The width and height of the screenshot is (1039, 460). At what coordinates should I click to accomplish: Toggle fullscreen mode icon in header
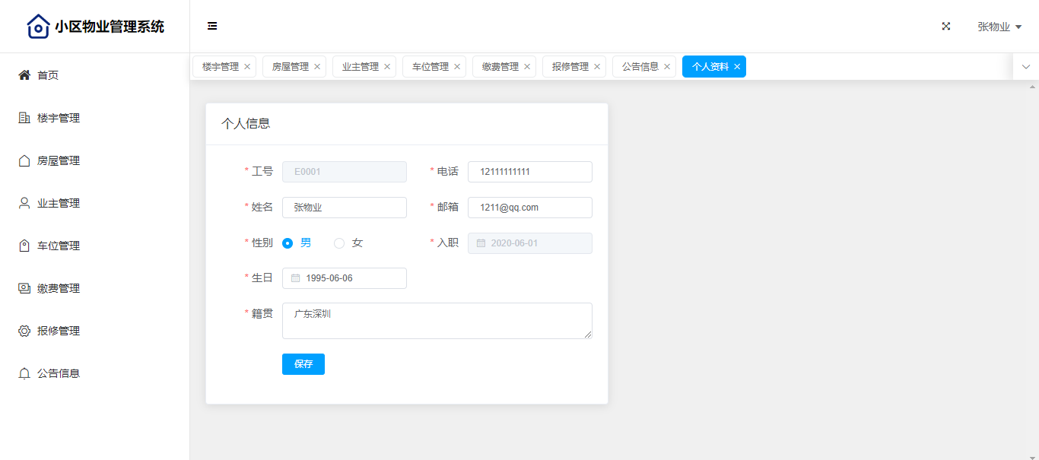(946, 26)
